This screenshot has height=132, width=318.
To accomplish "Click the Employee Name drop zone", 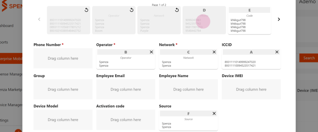I will [x=189, y=89].
